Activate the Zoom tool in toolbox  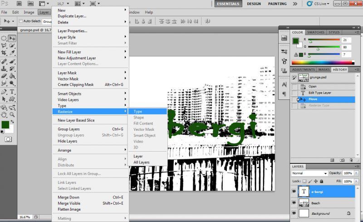click(x=12, y=115)
